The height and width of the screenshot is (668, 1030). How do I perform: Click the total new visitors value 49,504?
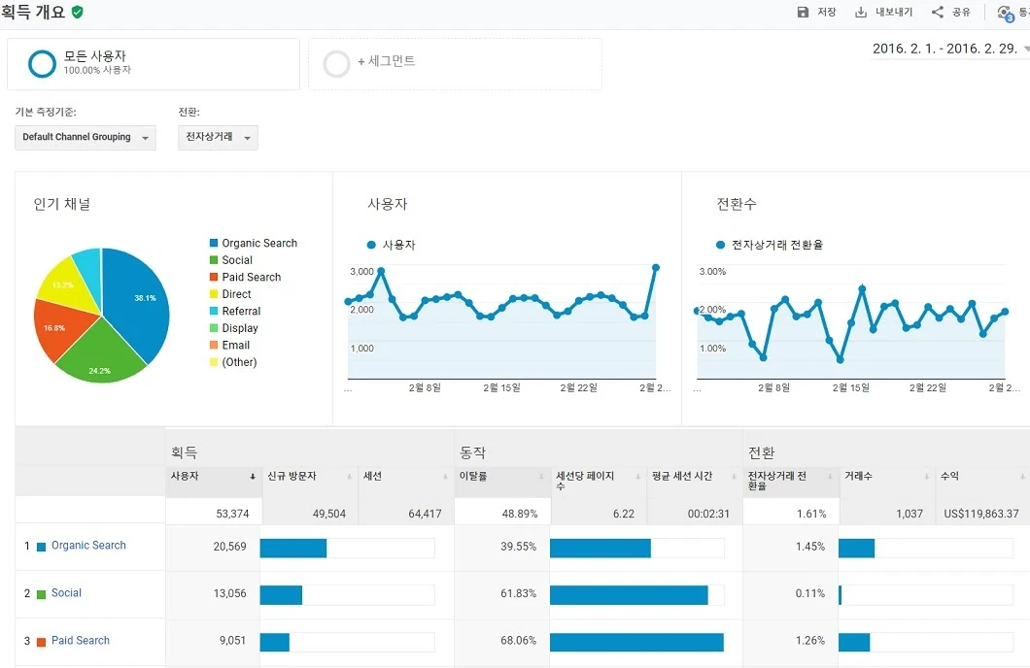click(x=329, y=514)
